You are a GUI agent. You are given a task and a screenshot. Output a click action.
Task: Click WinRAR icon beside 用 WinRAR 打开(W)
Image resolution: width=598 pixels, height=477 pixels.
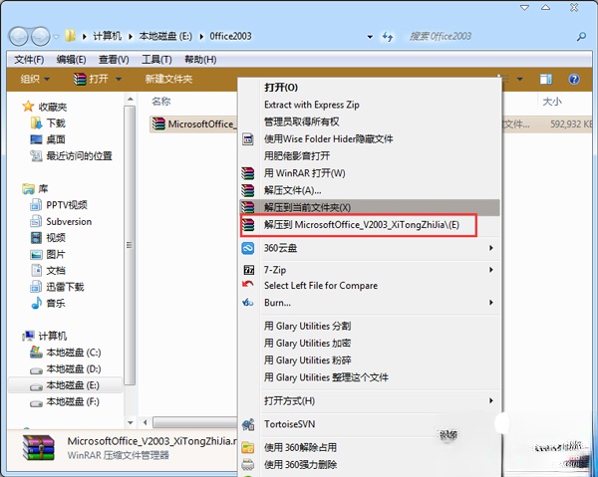pyautogui.click(x=248, y=173)
